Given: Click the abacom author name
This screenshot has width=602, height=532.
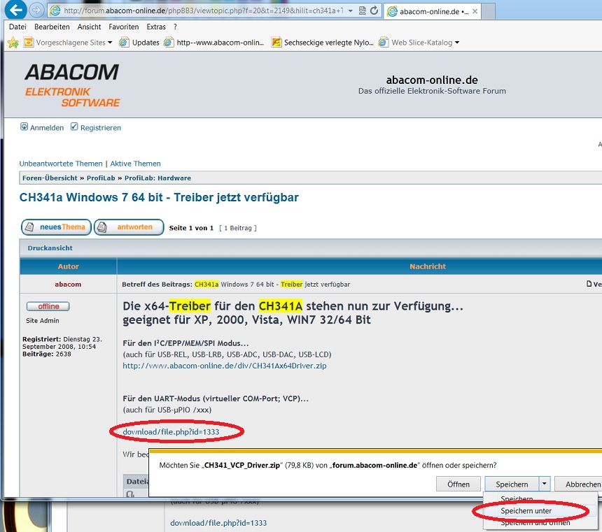Looking at the screenshot, I should tap(68, 285).
